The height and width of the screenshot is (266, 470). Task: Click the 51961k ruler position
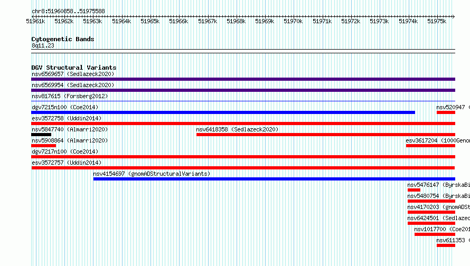point(35,21)
